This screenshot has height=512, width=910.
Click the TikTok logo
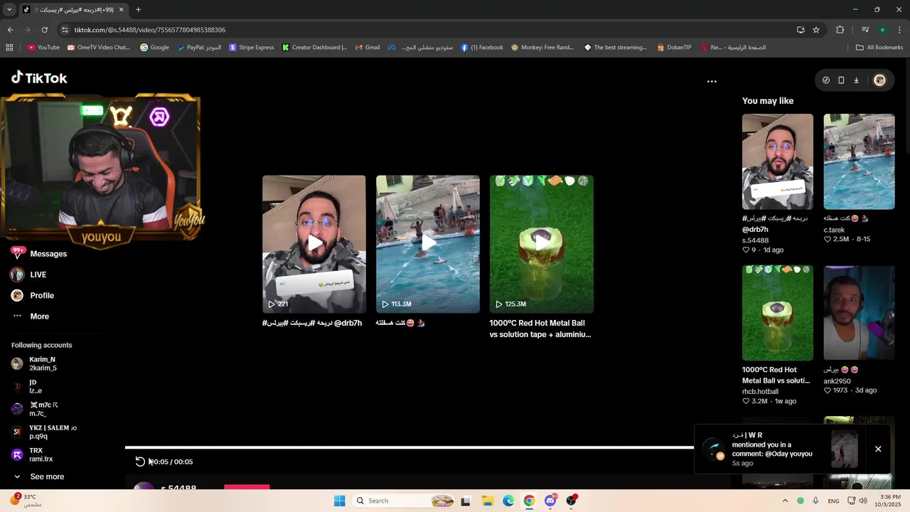(39, 78)
